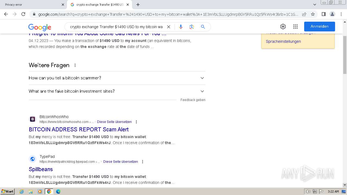Select the crypto exchange Transfer search tab
347x195 pixels.
99,5
